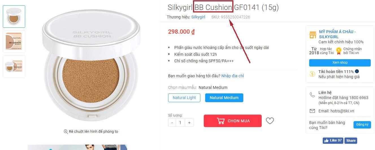Click the cashback coin icon
This screenshot has width=375, height=150.
[x=312, y=74]
